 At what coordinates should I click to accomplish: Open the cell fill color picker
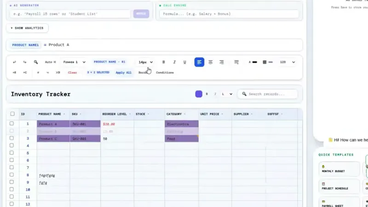268,62
